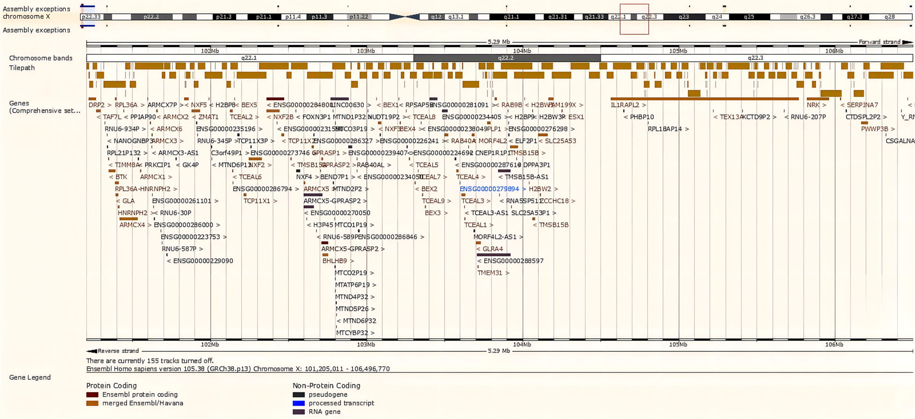This screenshot has height=419, width=915.
Task: Click the Ensembl protein coding legend swatch
Action: pos(92,395)
